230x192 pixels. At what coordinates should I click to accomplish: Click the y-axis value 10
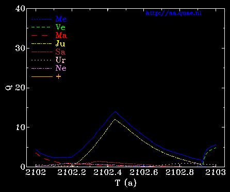pos(21,127)
